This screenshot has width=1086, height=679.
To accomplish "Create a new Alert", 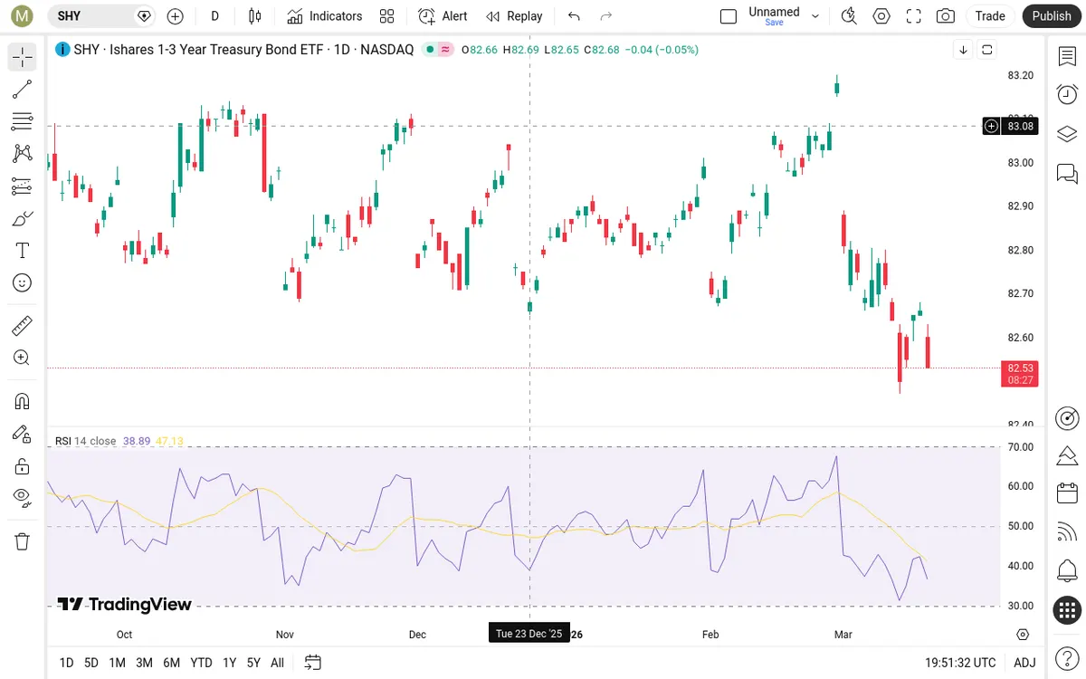I will click(x=443, y=15).
